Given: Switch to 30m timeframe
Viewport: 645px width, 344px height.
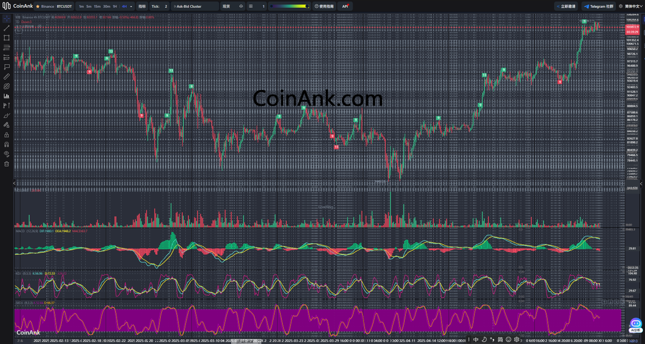Looking at the screenshot, I should 106,6.
